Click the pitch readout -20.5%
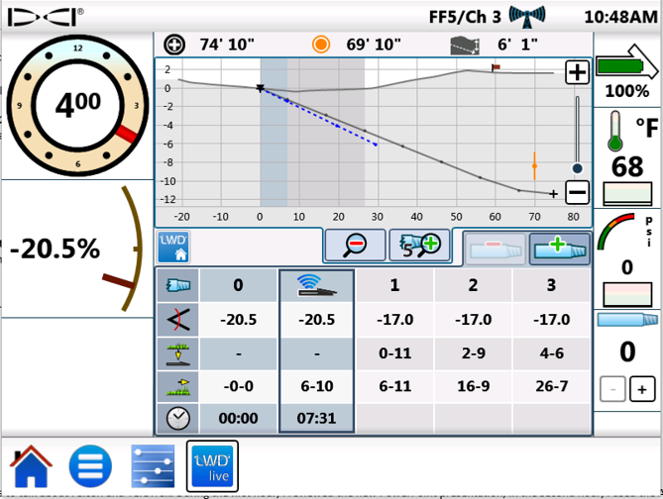 (x=55, y=249)
